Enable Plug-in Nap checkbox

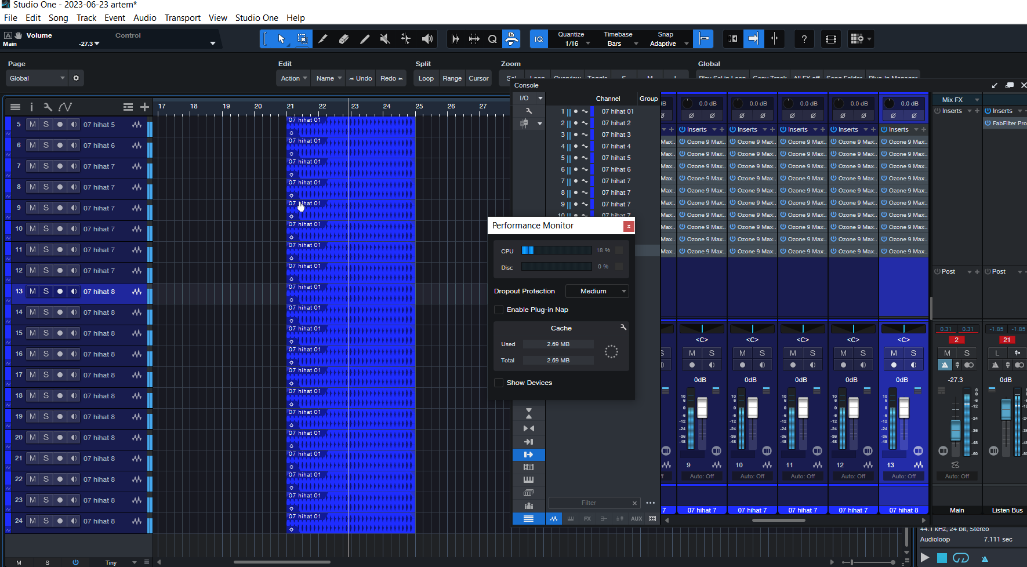pos(498,310)
